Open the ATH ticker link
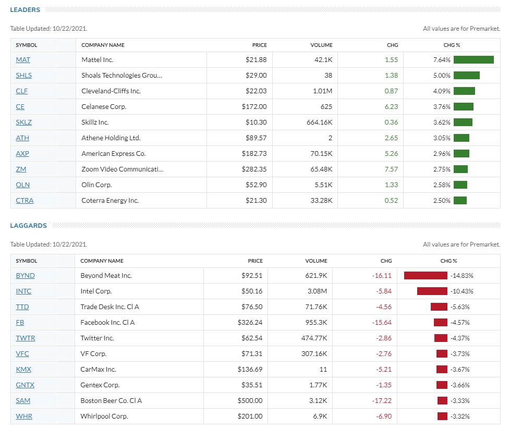The image size is (510, 429). pyautogui.click(x=22, y=138)
